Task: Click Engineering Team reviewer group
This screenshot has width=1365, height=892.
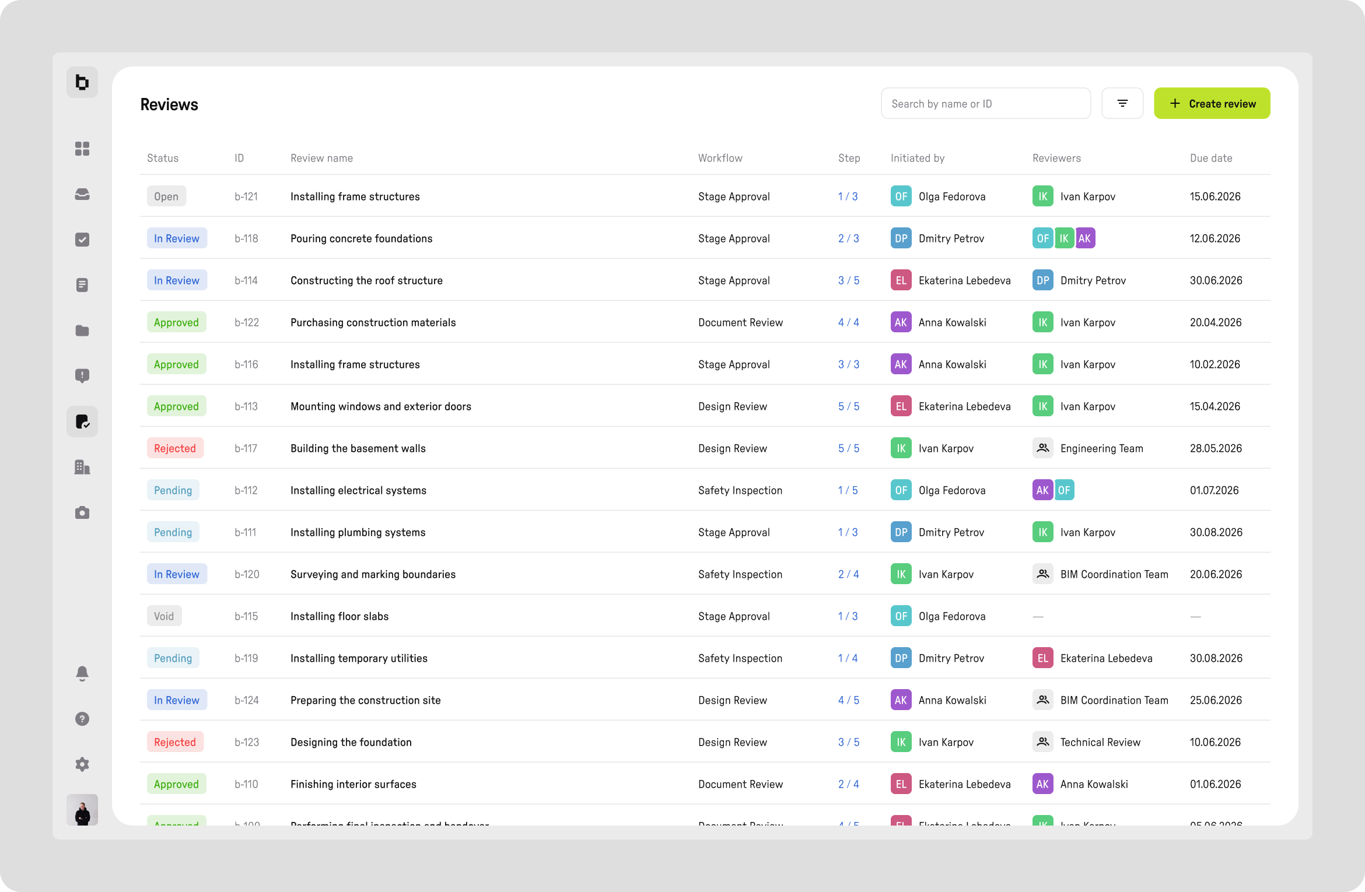Action: click(x=1088, y=448)
